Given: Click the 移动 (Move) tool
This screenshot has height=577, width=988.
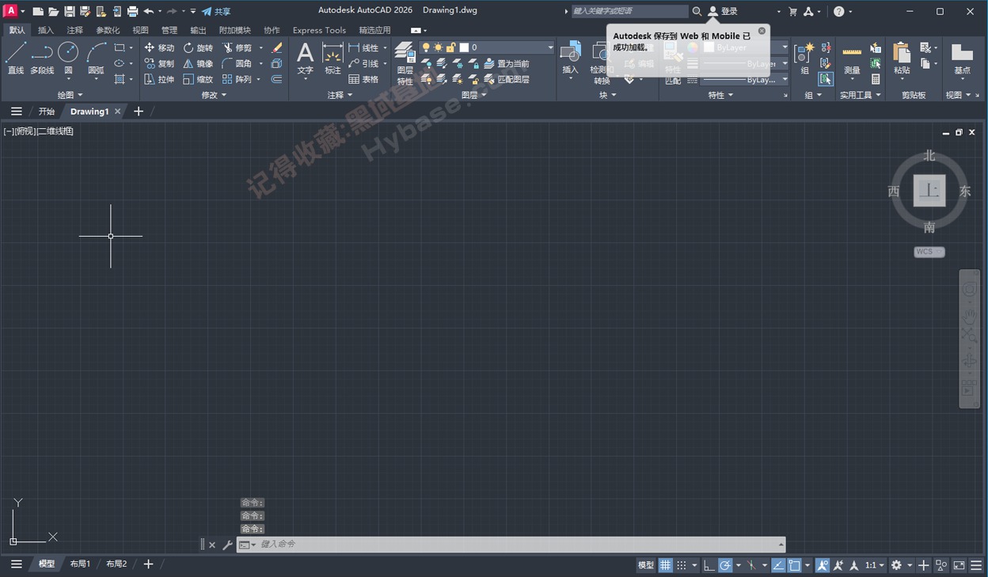Looking at the screenshot, I should coord(158,47).
